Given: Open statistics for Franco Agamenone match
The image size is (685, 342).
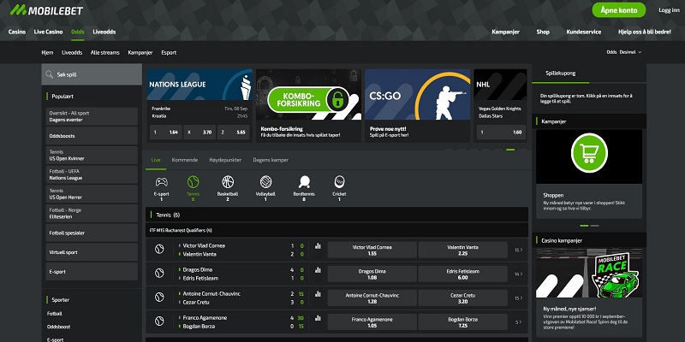Looking at the screenshot, I should tap(318, 318).
